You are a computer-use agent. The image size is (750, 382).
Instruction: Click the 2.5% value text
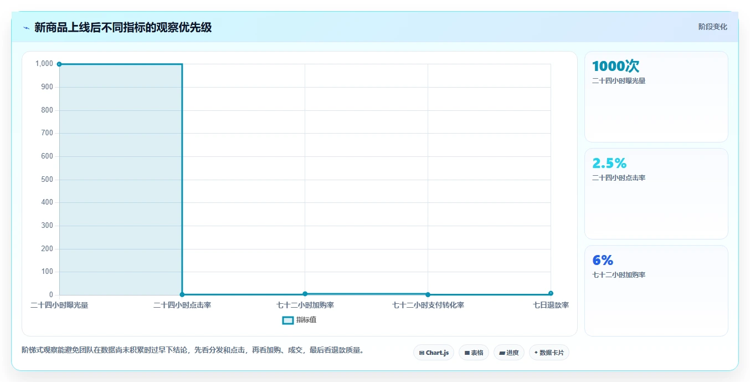pos(609,163)
